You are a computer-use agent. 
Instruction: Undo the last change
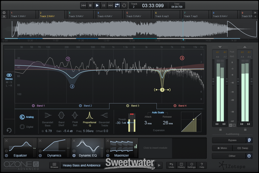click(x=171, y=165)
